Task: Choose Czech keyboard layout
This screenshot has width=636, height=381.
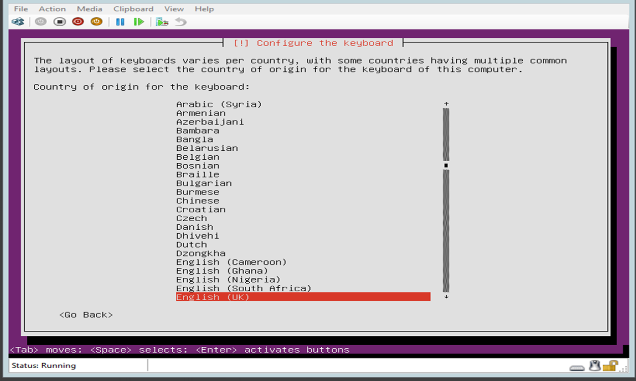Action: click(303, 218)
